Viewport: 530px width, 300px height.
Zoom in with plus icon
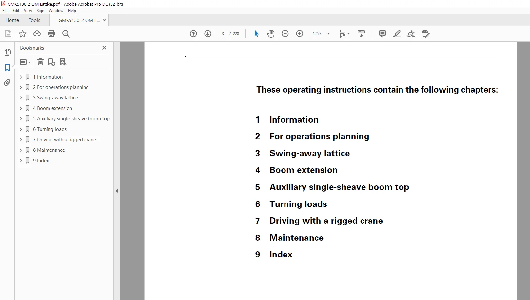(300, 34)
